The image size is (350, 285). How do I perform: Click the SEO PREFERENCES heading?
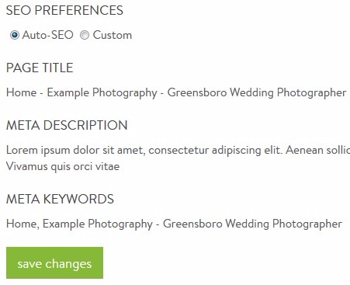coord(64,10)
